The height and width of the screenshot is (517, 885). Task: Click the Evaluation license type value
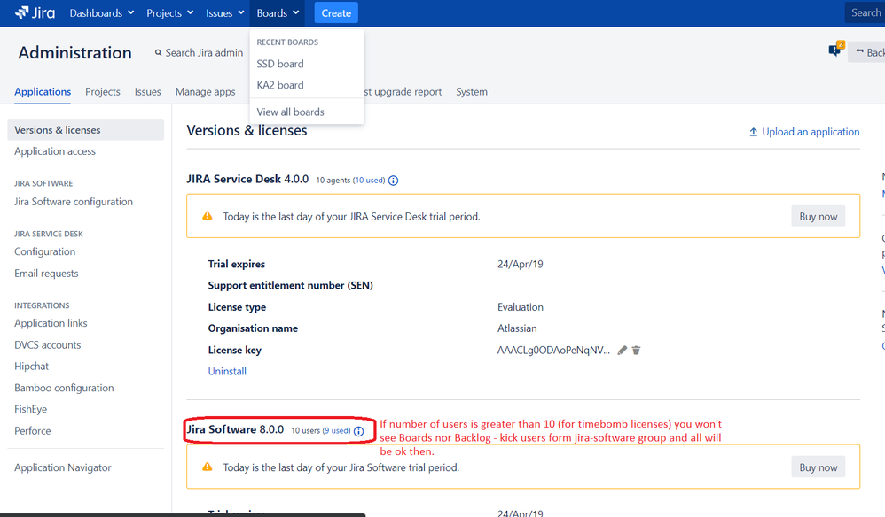[521, 307]
